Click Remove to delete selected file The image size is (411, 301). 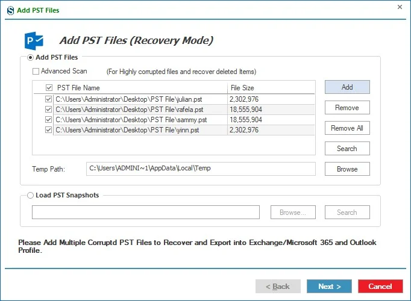347,108
